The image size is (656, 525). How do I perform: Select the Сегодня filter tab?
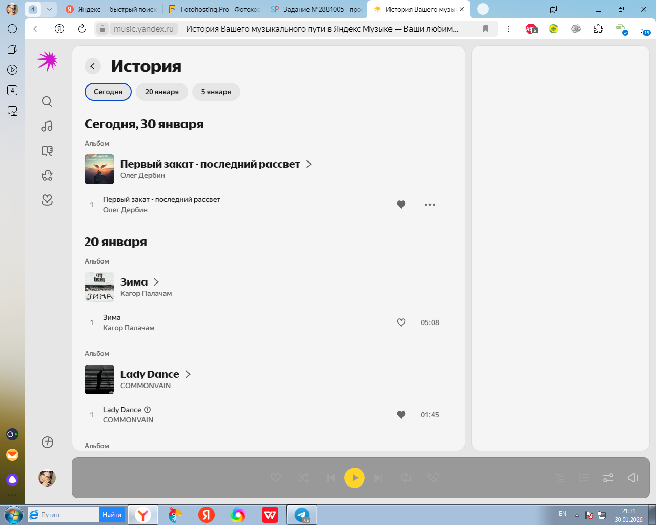pyautogui.click(x=108, y=92)
